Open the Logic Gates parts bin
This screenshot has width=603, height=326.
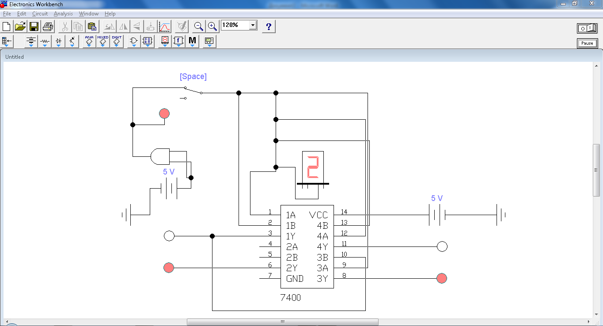pos(134,42)
